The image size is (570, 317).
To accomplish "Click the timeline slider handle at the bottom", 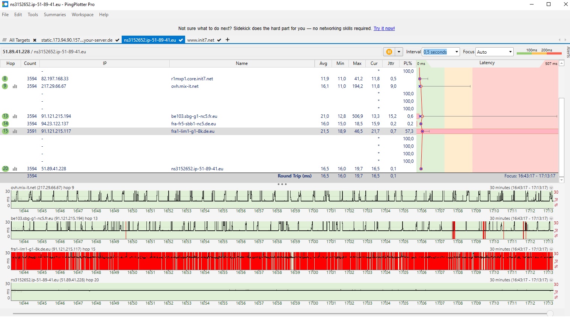I will [550, 313].
